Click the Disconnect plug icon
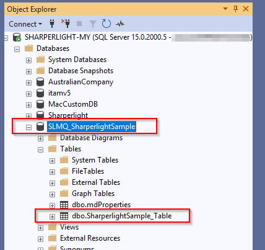Viewport: 265px width, 250px height. point(66,24)
